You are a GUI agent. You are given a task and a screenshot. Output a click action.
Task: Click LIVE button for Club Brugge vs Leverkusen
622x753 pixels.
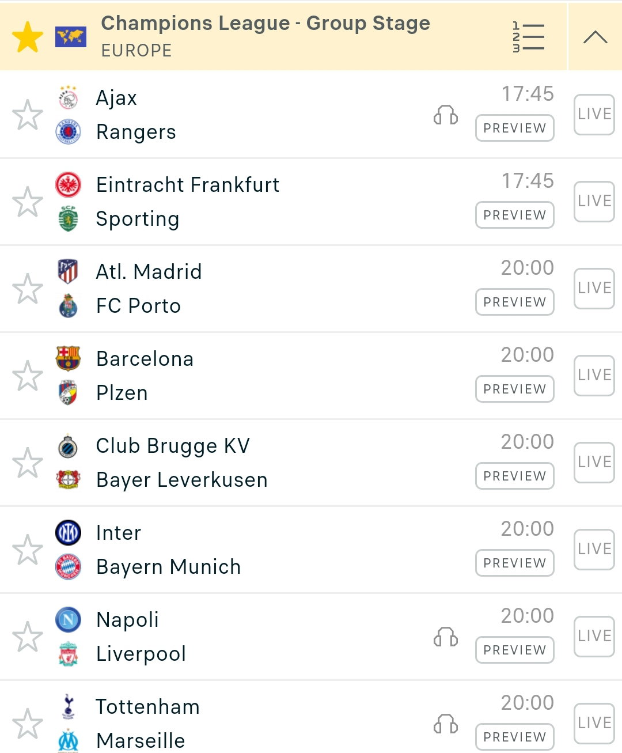point(594,462)
